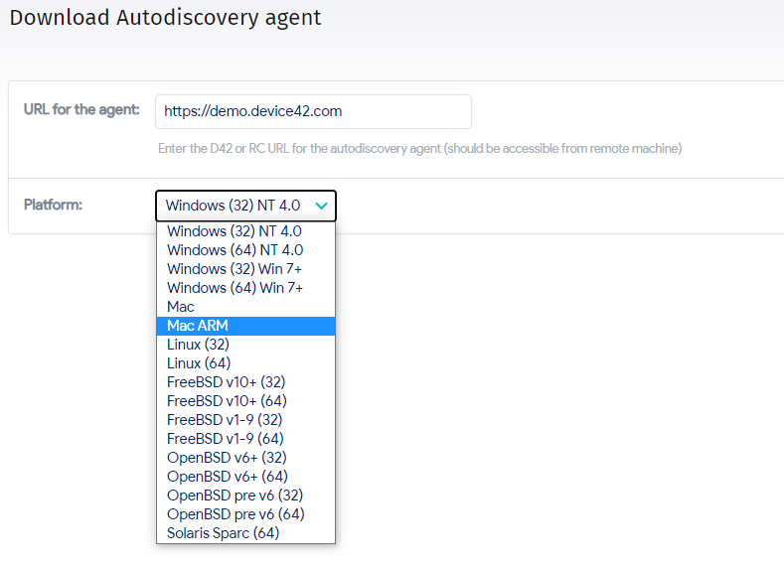Choose OpenBSD pre v6 (32) platform
This screenshot has height=567, width=784.
(x=245, y=496)
